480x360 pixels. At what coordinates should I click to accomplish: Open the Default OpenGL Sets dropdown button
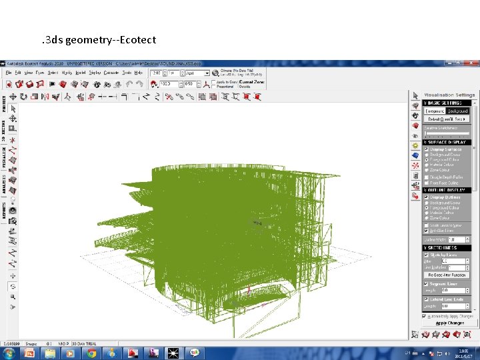pyautogui.click(x=447, y=119)
